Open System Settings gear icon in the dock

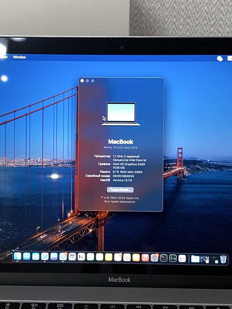(155, 258)
